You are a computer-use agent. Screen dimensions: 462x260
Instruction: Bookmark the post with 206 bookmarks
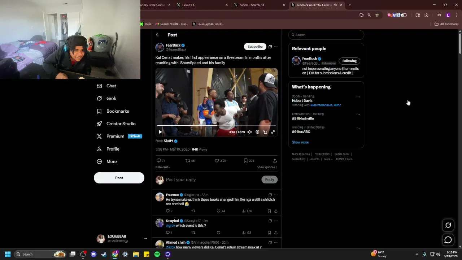pyautogui.click(x=249, y=161)
